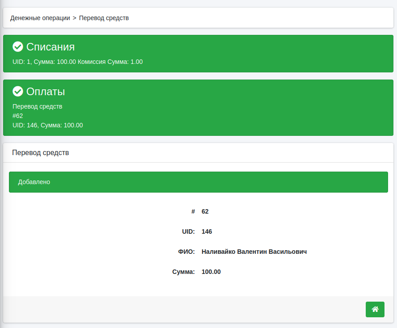Click the #62 payment number in Оплаты

coord(18,116)
